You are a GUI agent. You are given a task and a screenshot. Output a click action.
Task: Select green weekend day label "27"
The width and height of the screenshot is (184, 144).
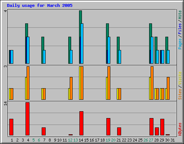click(151, 140)
